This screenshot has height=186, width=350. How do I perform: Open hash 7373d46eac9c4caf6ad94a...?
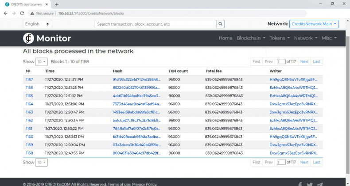tap(137, 104)
